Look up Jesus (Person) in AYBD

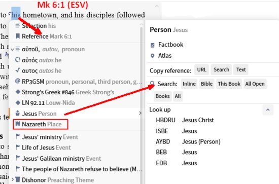[x=188, y=142]
